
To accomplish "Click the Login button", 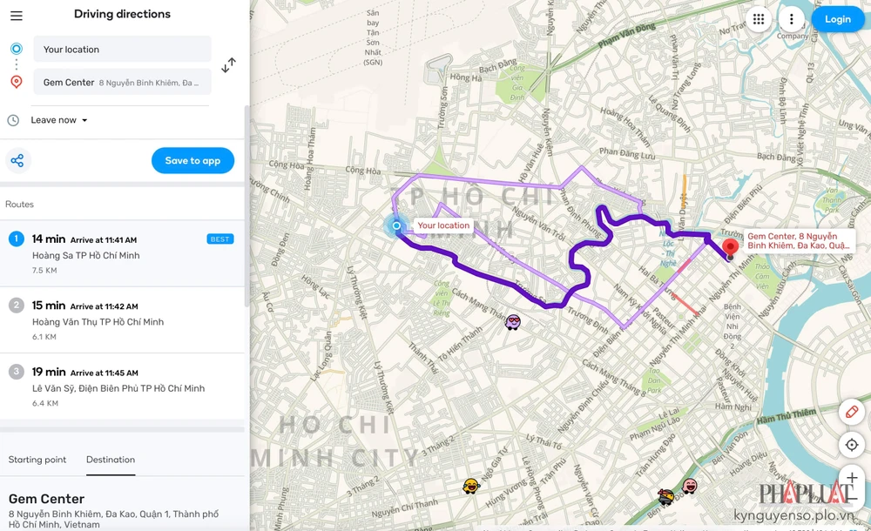I will pyautogui.click(x=837, y=18).
